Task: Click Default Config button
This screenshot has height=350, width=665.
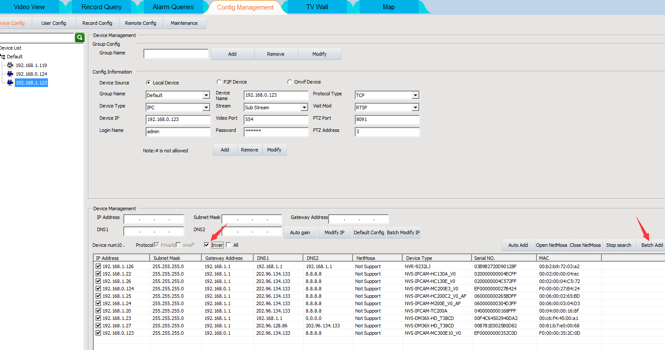Action: [x=369, y=232]
